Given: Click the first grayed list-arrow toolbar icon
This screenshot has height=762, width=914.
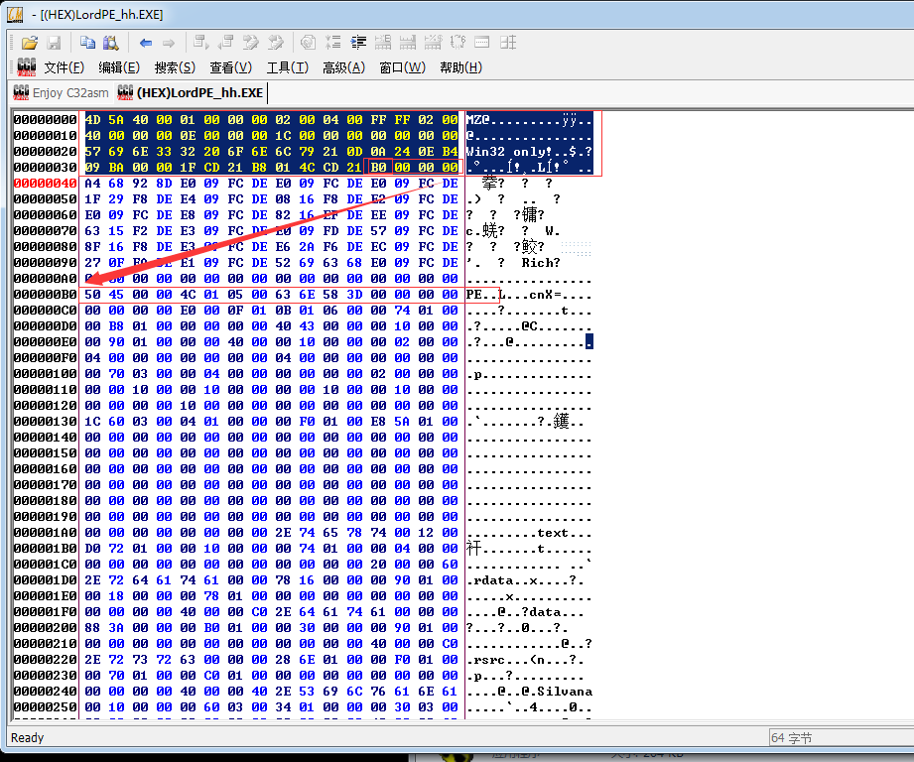Looking at the screenshot, I should click(x=201, y=42).
